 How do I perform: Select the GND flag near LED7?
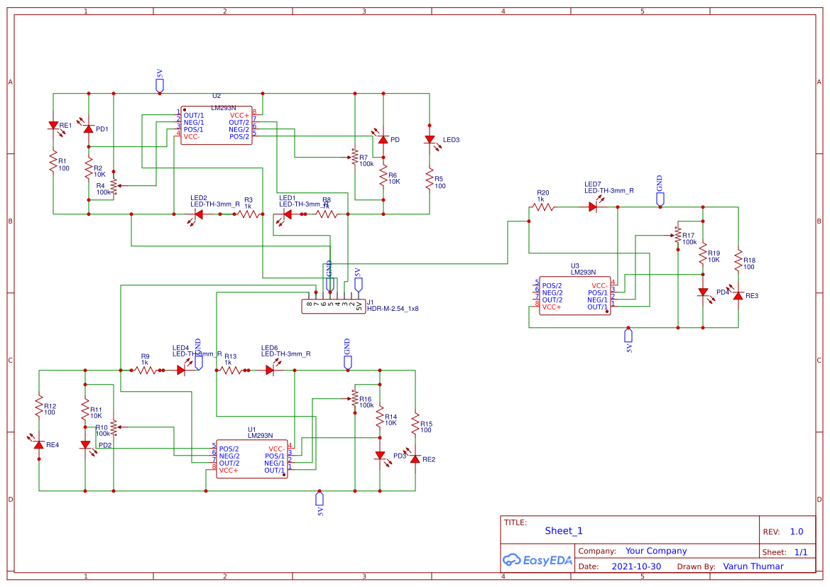pyautogui.click(x=659, y=197)
